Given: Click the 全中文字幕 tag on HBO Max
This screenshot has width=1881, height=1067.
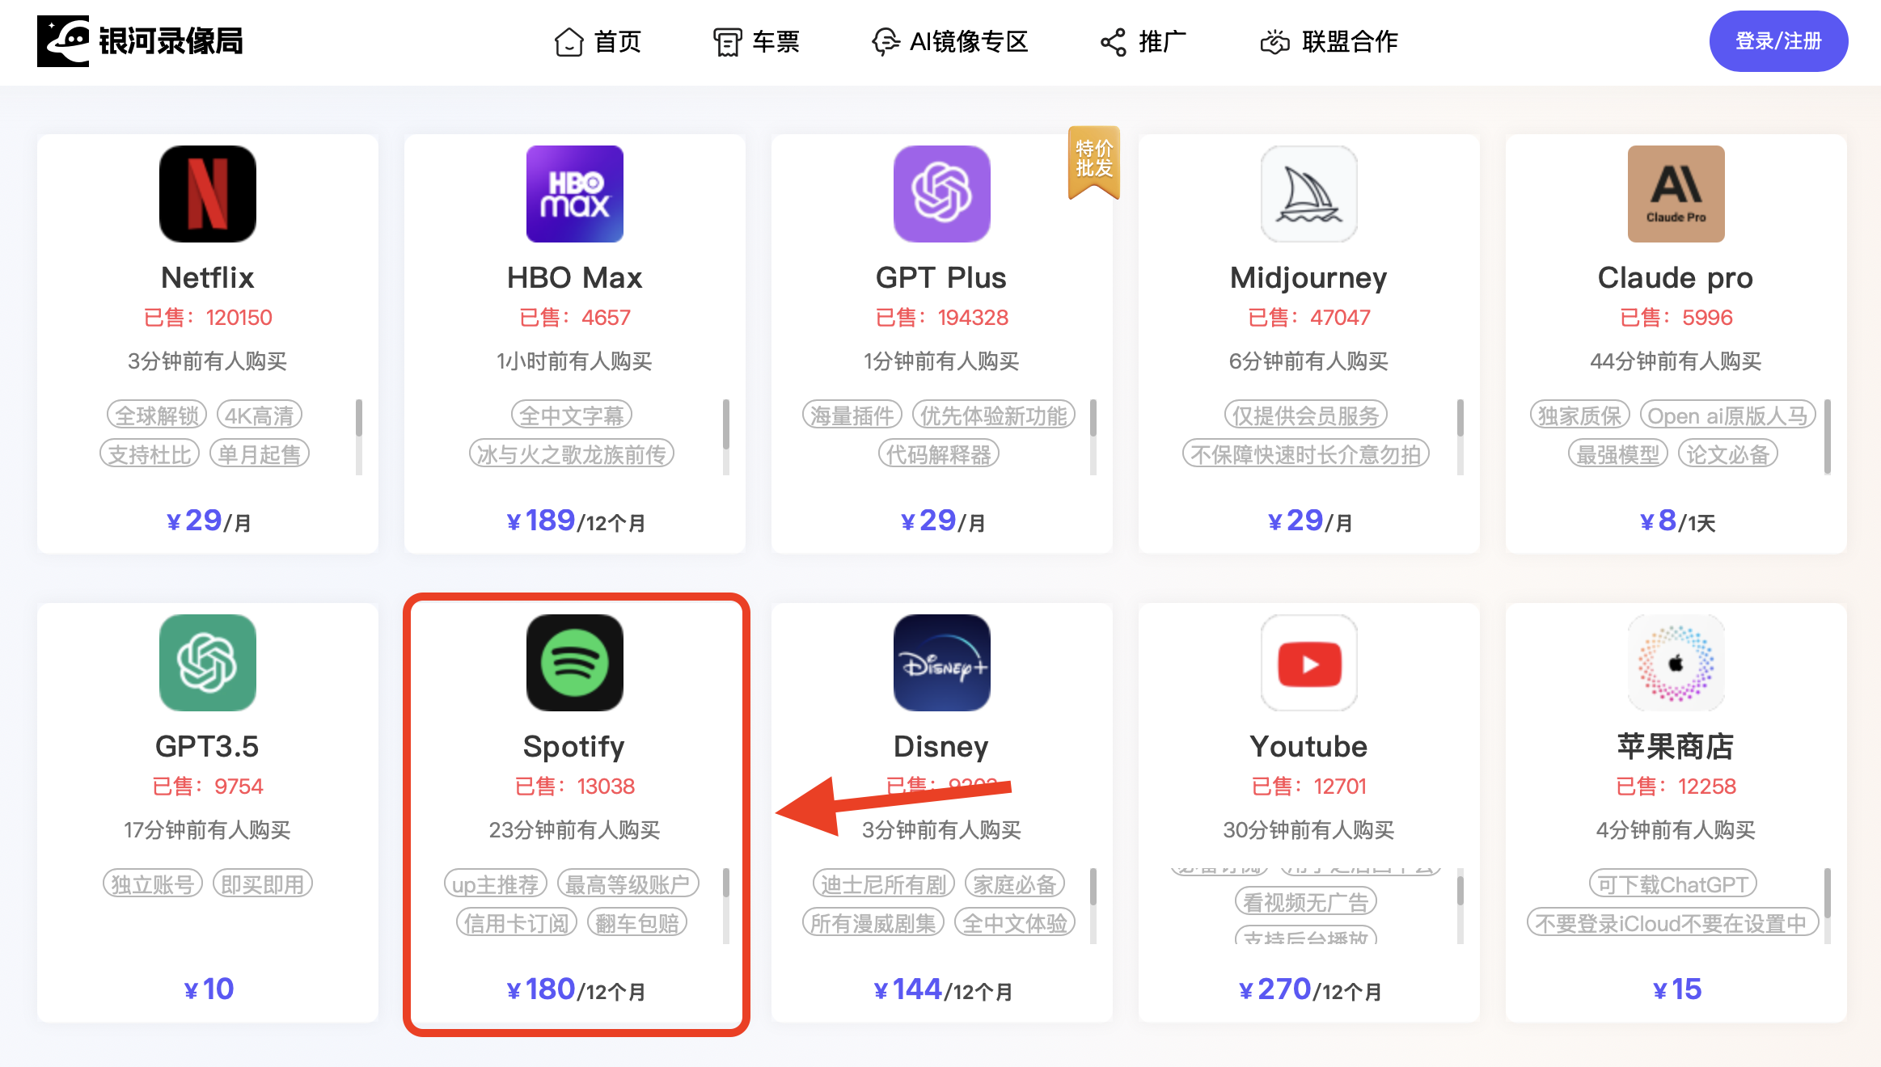Looking at the screenshot, I should coord(571,415).
